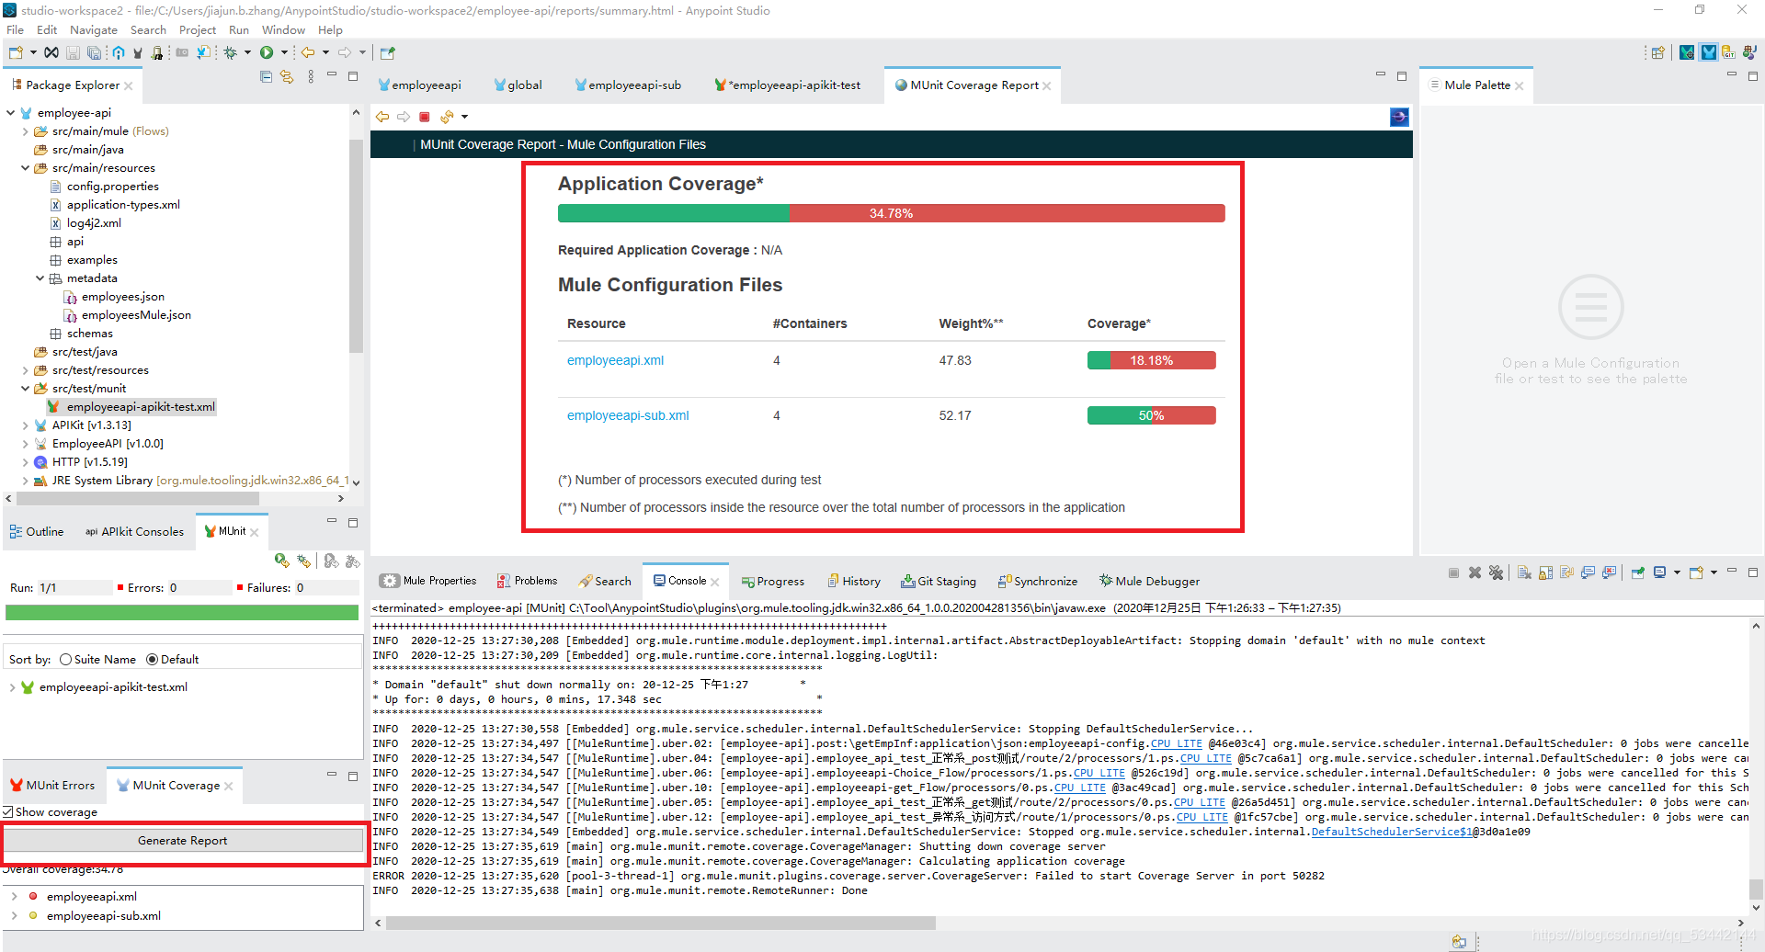Switch to the Problems tab
Viewport: 1765px width, 952px height.
click(x=527, y=581)
